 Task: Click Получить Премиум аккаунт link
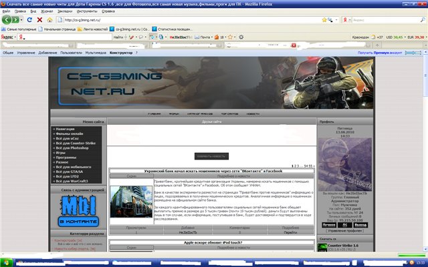(x=380, y=53)
